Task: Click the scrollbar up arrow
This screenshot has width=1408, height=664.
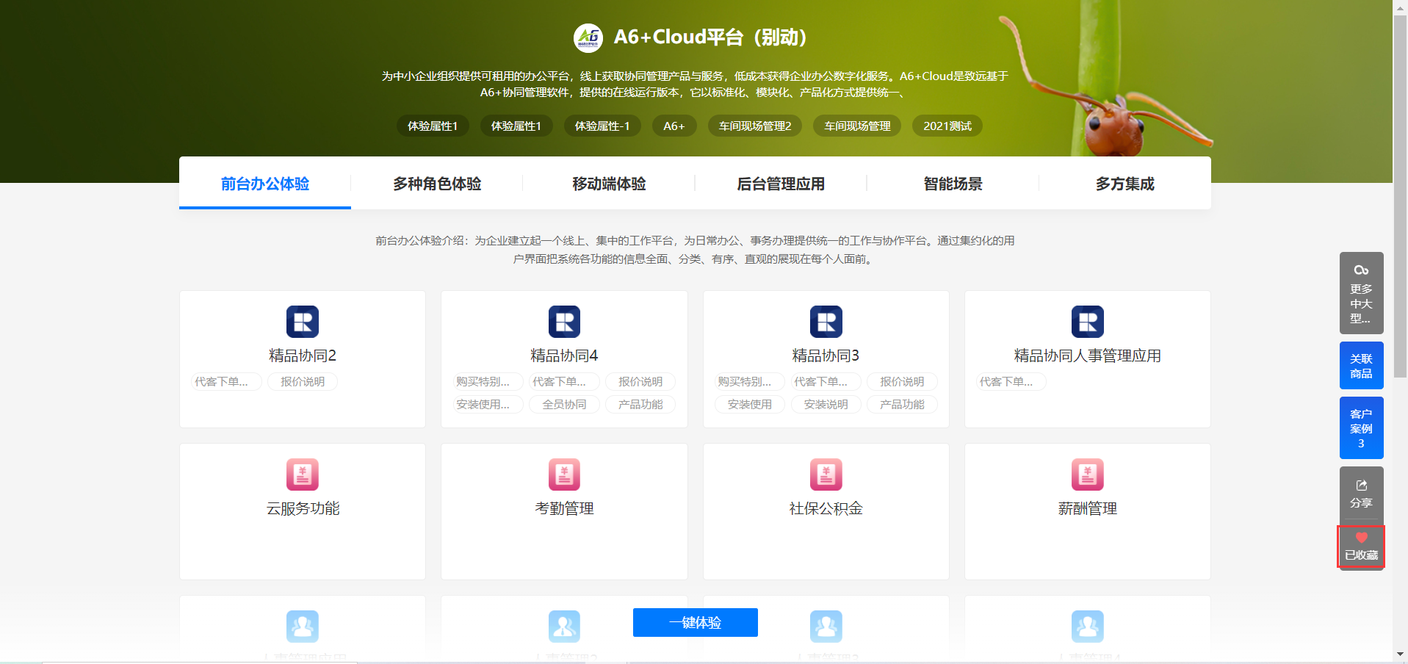Action: pyautogui.click(x=1400, y=6)
